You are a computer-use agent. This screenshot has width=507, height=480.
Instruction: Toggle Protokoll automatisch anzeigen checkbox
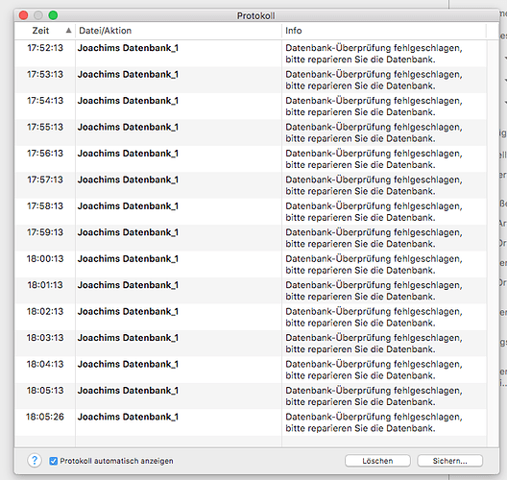point(54,461)
